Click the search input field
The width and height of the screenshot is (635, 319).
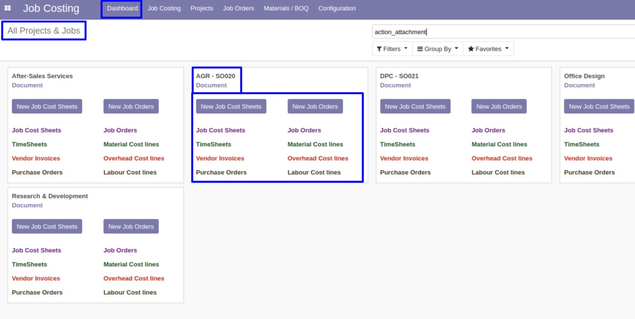coord(503,32)
